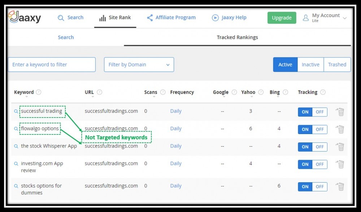The width and height of the screenshot is (361, 212).
Task: Sort by Scans column
Action: point(151,92)
